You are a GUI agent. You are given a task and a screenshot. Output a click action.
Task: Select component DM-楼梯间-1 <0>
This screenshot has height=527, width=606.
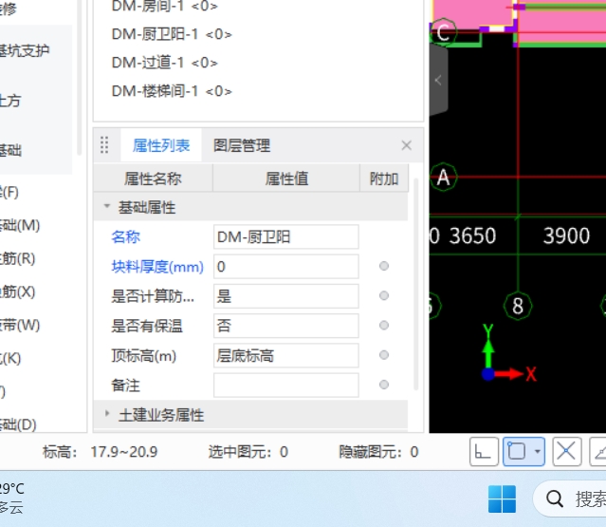tap(172, 91)
